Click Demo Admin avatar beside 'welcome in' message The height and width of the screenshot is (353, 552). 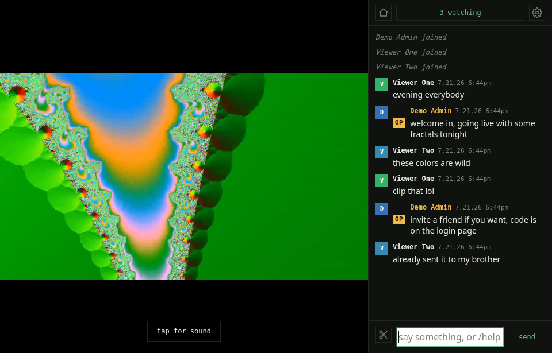click(x=382, y=113)
